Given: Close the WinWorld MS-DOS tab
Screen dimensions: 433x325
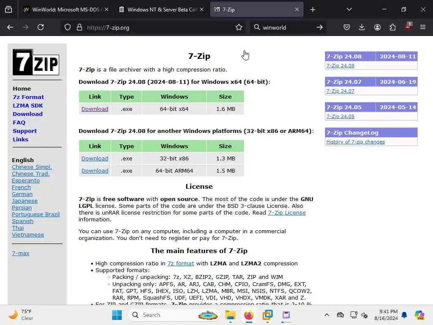Looking at the screenshot, I should 107,9.
